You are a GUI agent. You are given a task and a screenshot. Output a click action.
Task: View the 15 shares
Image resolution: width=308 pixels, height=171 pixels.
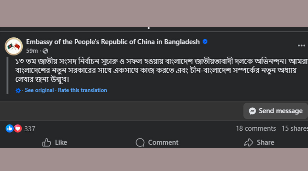294,129
